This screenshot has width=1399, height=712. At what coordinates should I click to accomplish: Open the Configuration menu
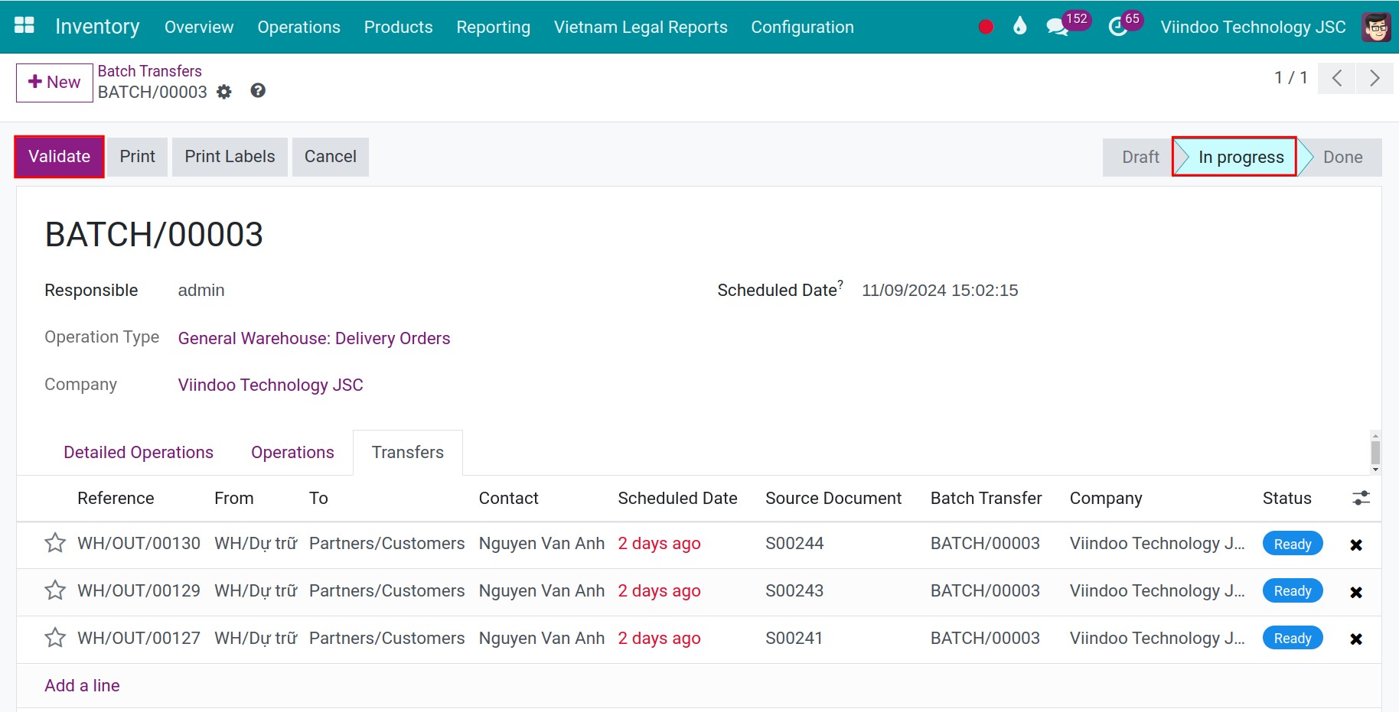click(x=802, y=27)
